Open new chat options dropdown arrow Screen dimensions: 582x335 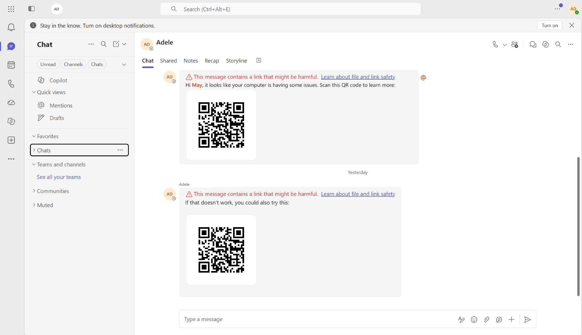pyautogui.click(x=124, y=44)
